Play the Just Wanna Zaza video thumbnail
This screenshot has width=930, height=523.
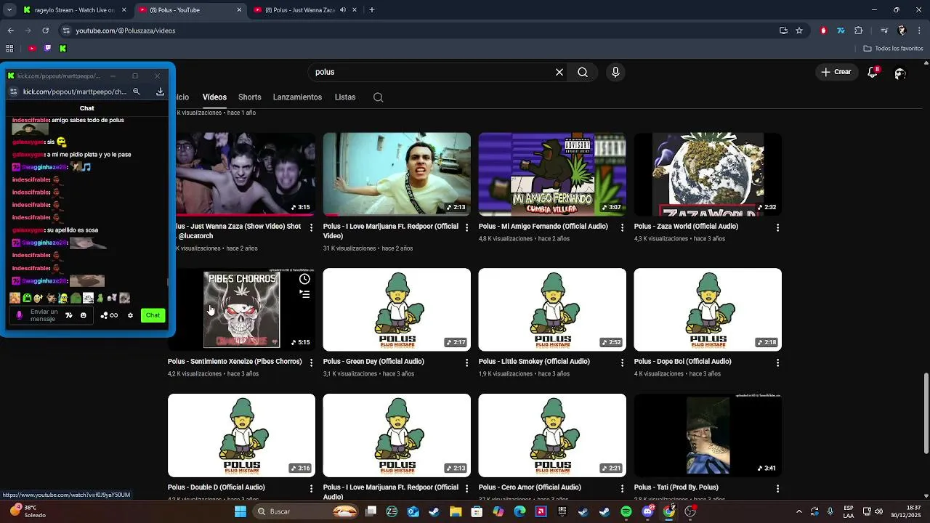point(246,174)
